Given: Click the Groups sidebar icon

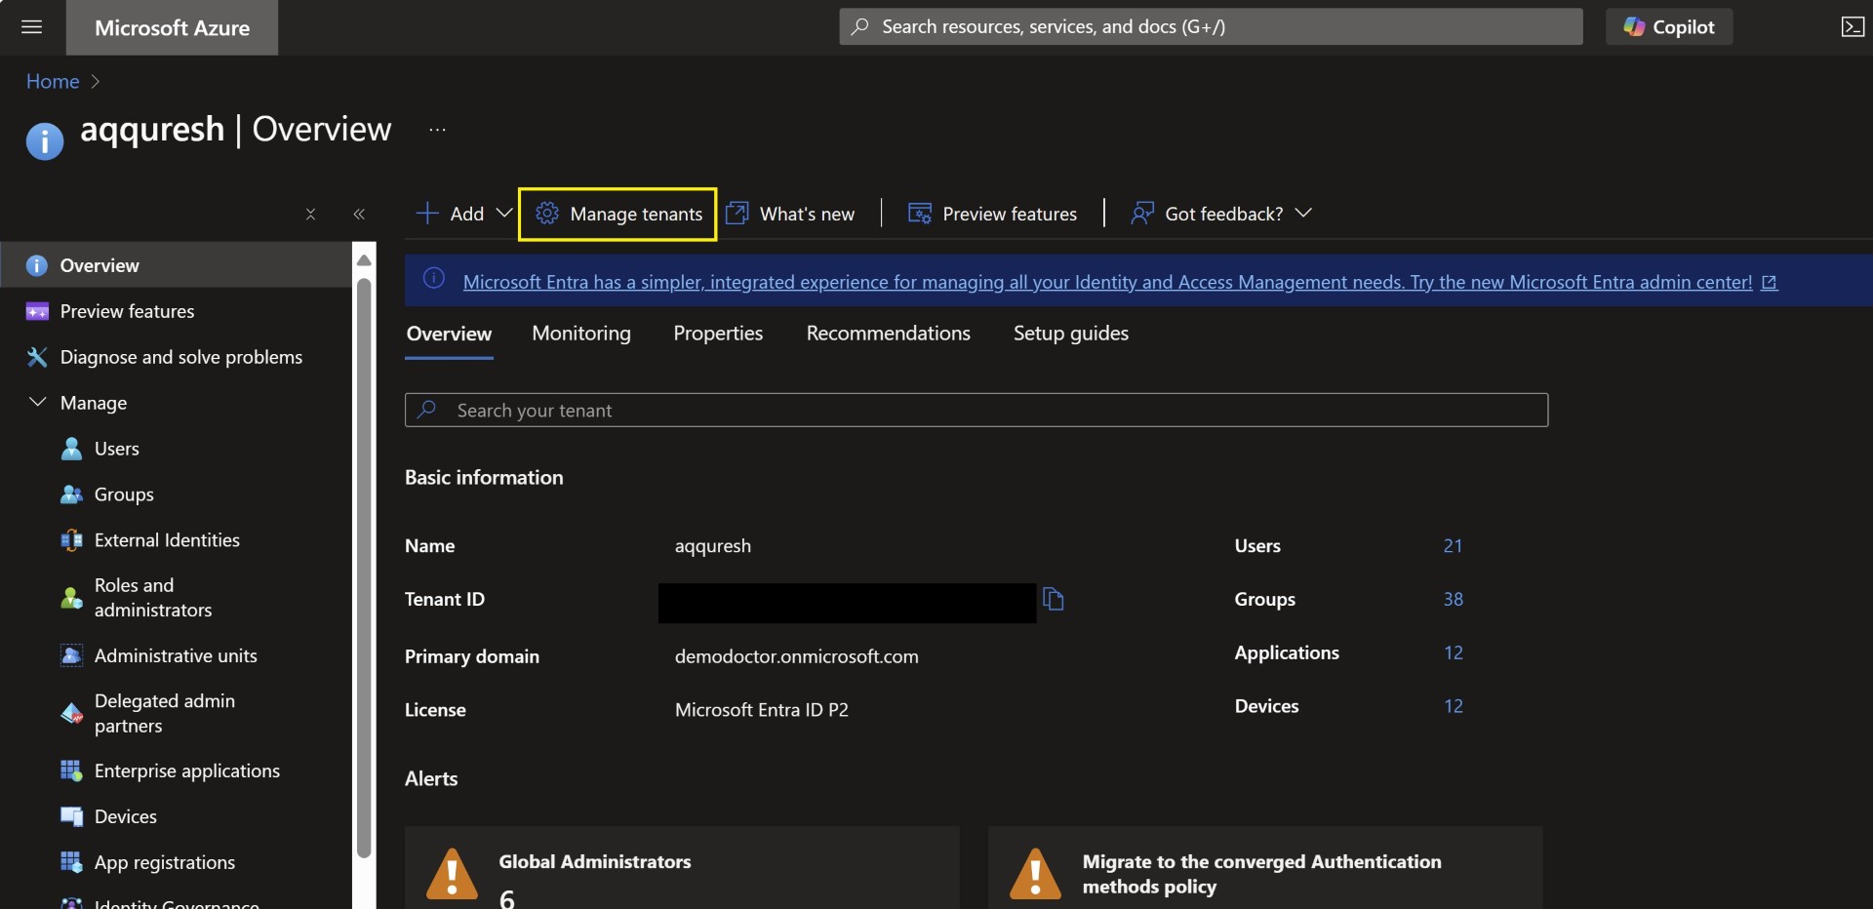Looking at the screenshot, I should pos(71,494).
